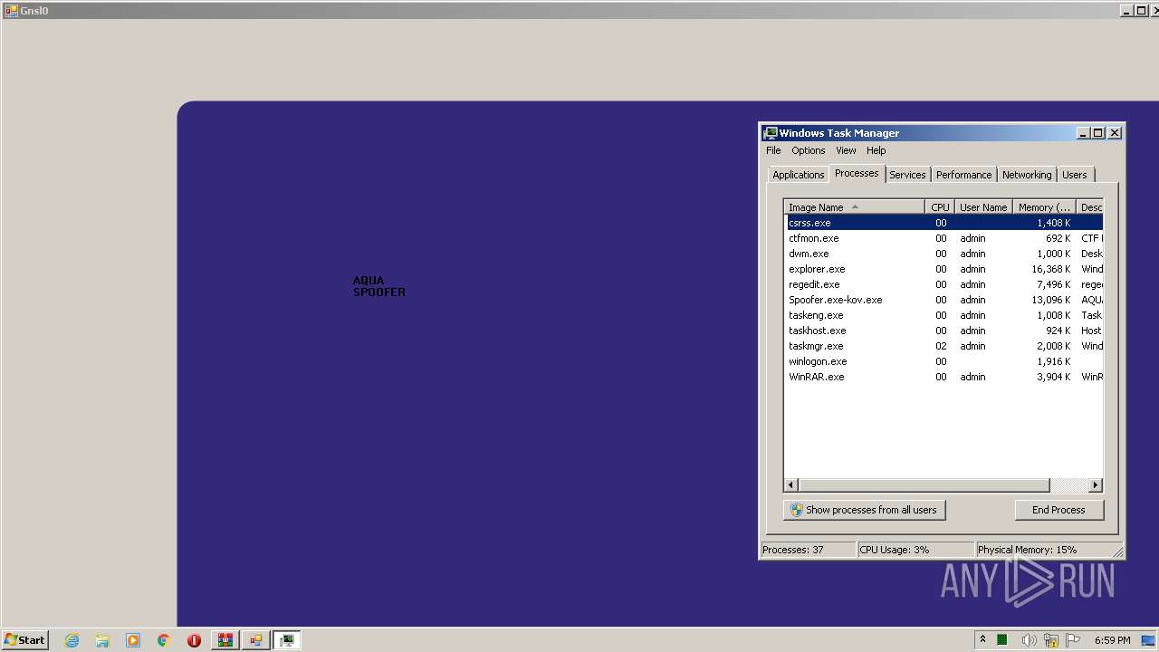Viewport: 1159px width, 652px height.
Task: Open Opera browser taskbar icon
Action: coord(194,640)
